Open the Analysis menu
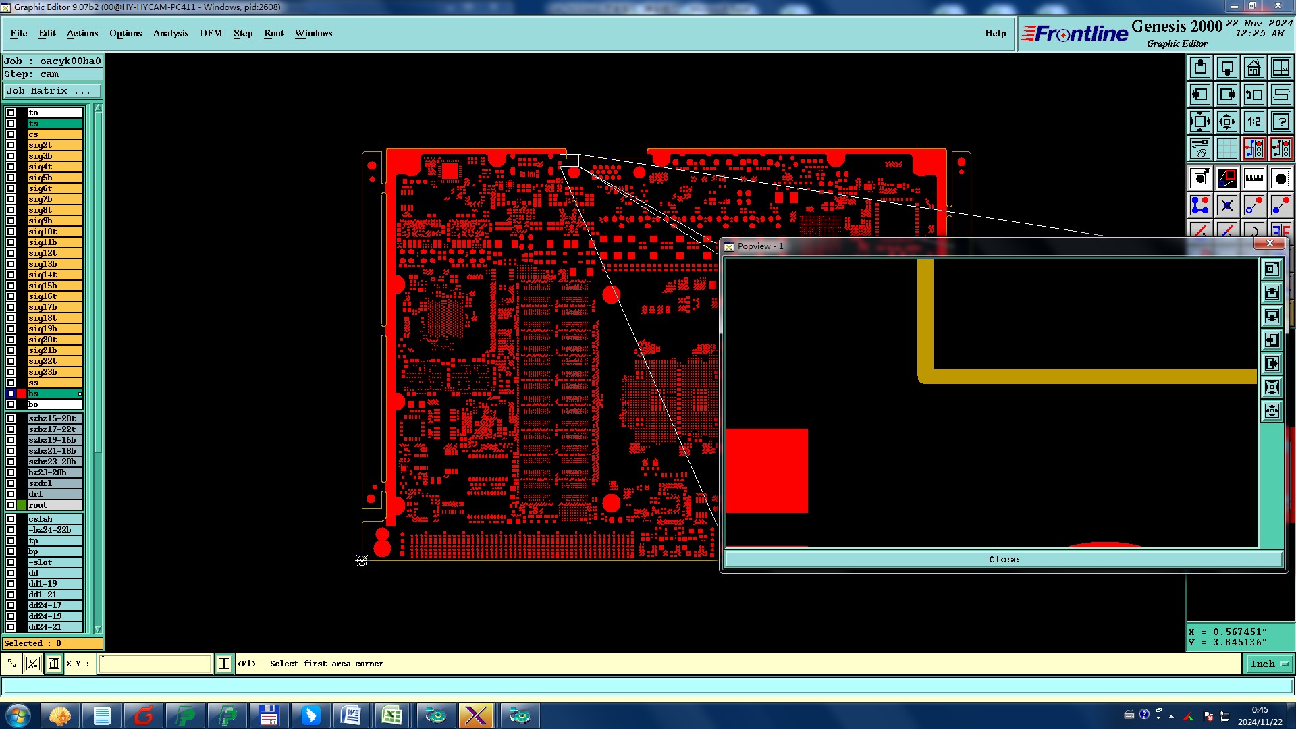The image size is (1296, 729). point(171,33)
